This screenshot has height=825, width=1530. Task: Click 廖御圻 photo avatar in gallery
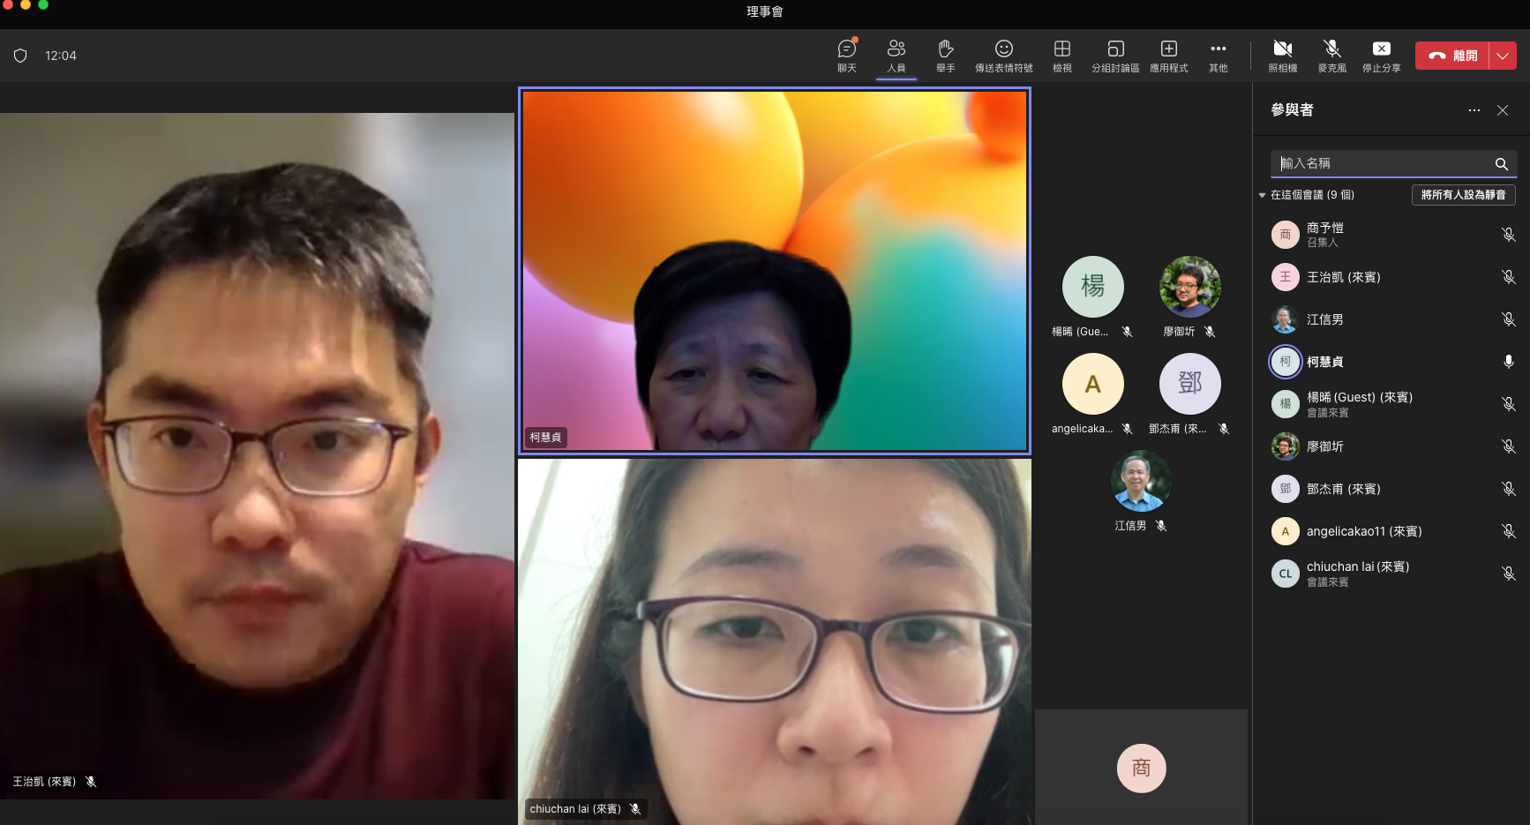point(1190,287)
